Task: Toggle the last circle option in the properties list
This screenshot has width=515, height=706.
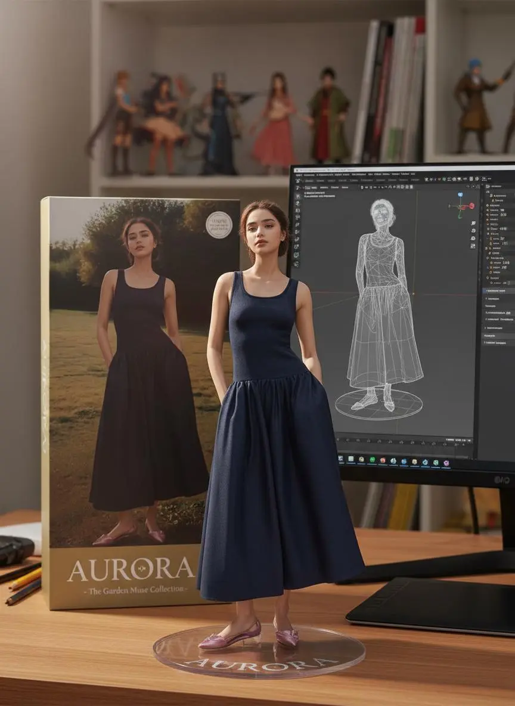Action: [x=488, y=278]
